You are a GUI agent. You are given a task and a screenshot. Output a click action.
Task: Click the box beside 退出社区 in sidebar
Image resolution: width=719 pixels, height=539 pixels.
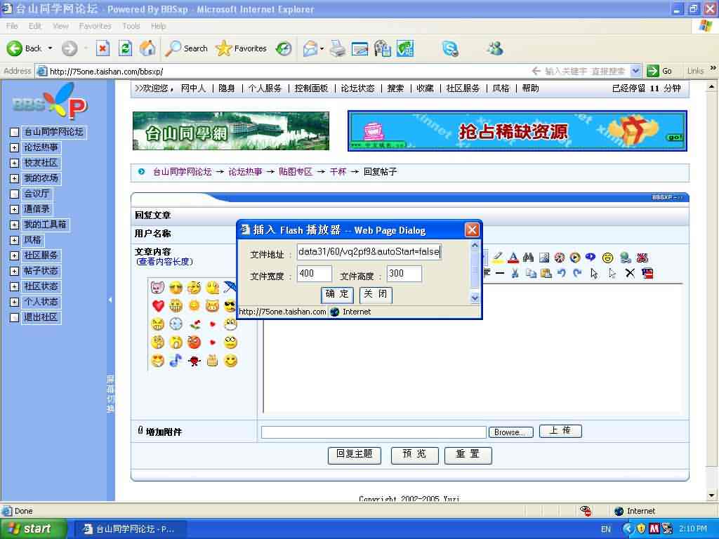(x=14, y=317)
